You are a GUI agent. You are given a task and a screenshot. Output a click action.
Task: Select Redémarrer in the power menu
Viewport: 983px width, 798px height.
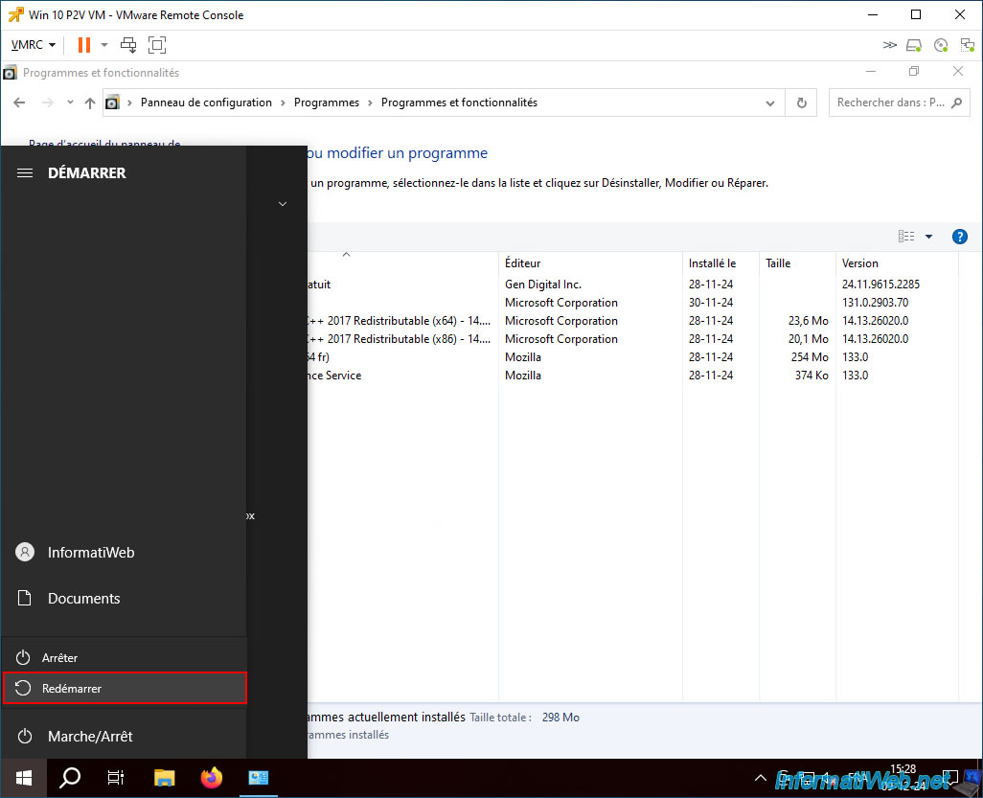125,688
